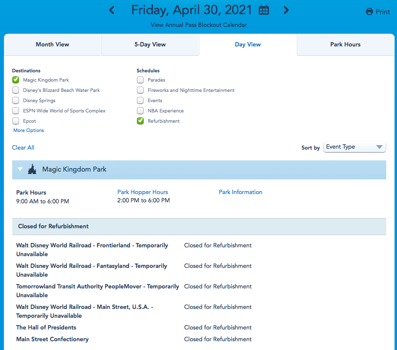This screenshot has width=397, height=350.
Task: Click the Magic Kingdom castle icon
Action: [32, 169]
